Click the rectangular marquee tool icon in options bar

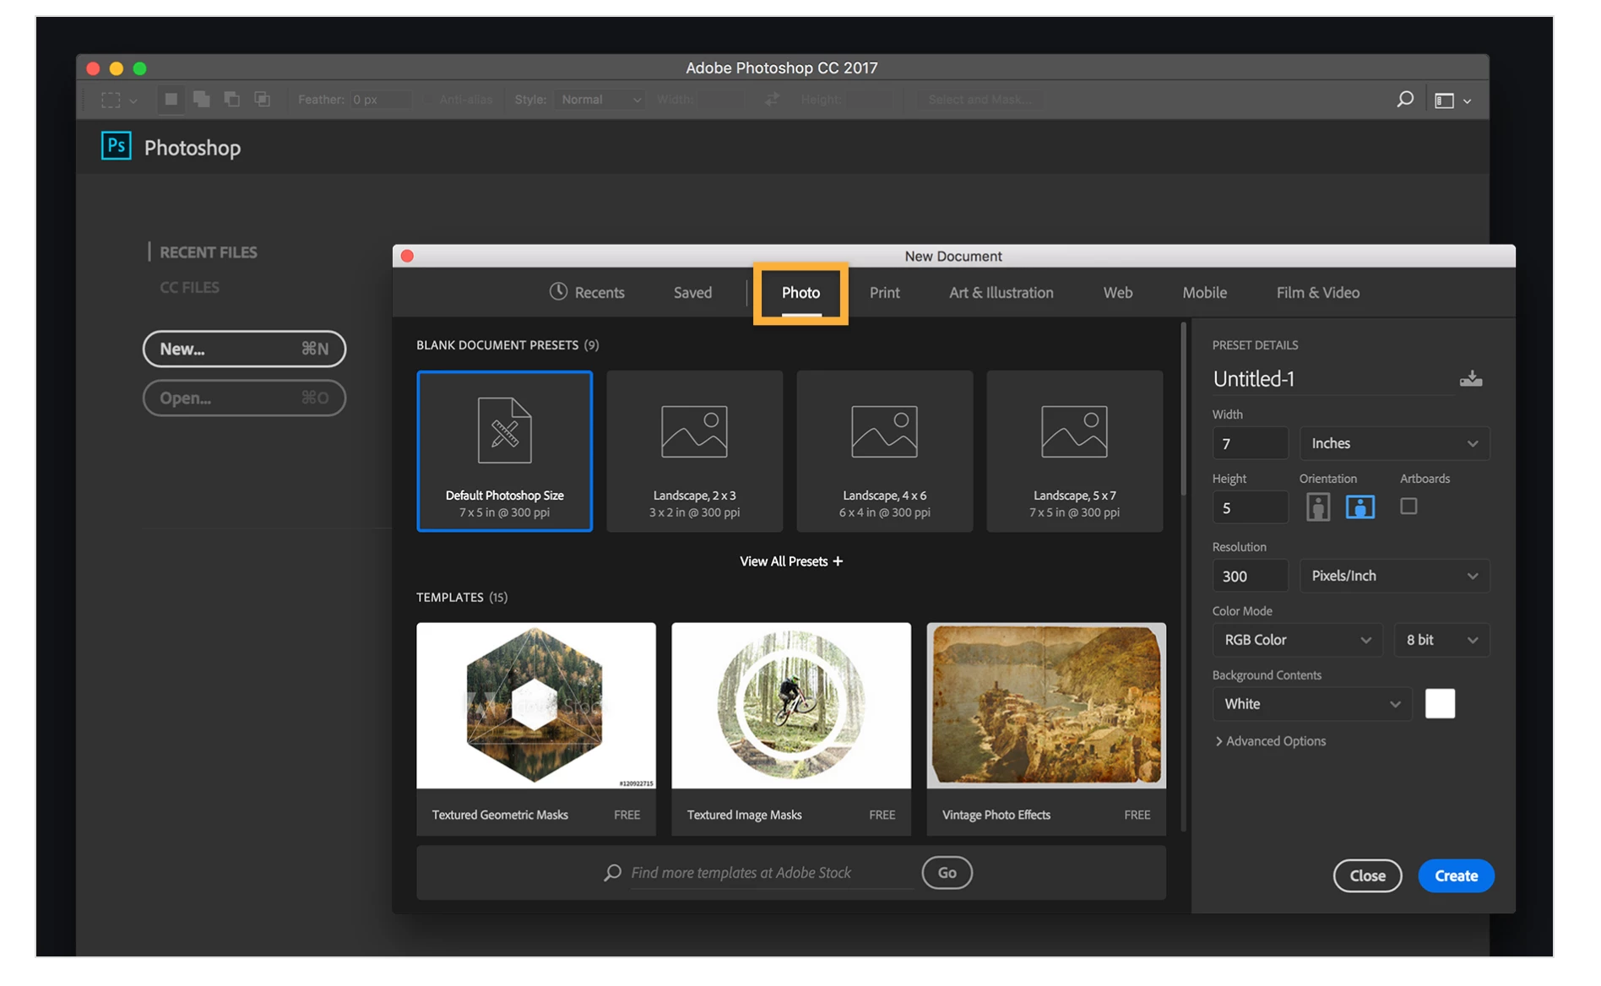(x=111, y=100)
